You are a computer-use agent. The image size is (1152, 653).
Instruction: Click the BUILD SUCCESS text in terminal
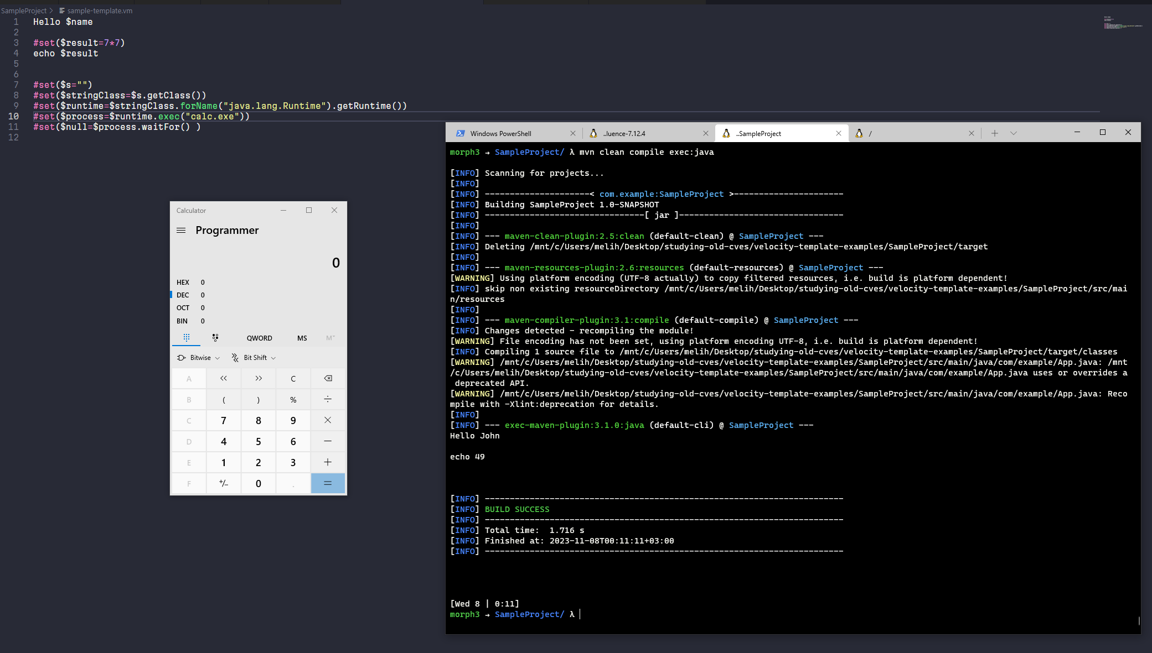click(517, 509)
